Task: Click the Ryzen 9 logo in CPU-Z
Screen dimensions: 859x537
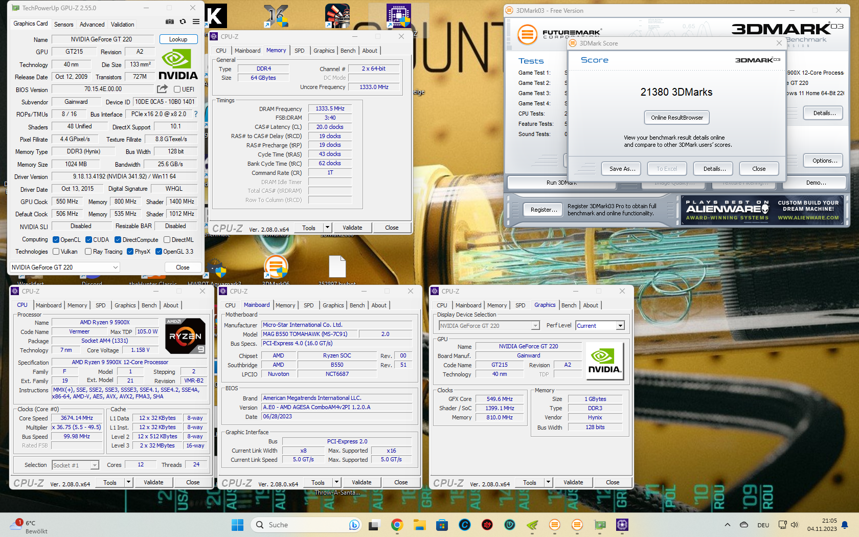Action: coord(185,336)
